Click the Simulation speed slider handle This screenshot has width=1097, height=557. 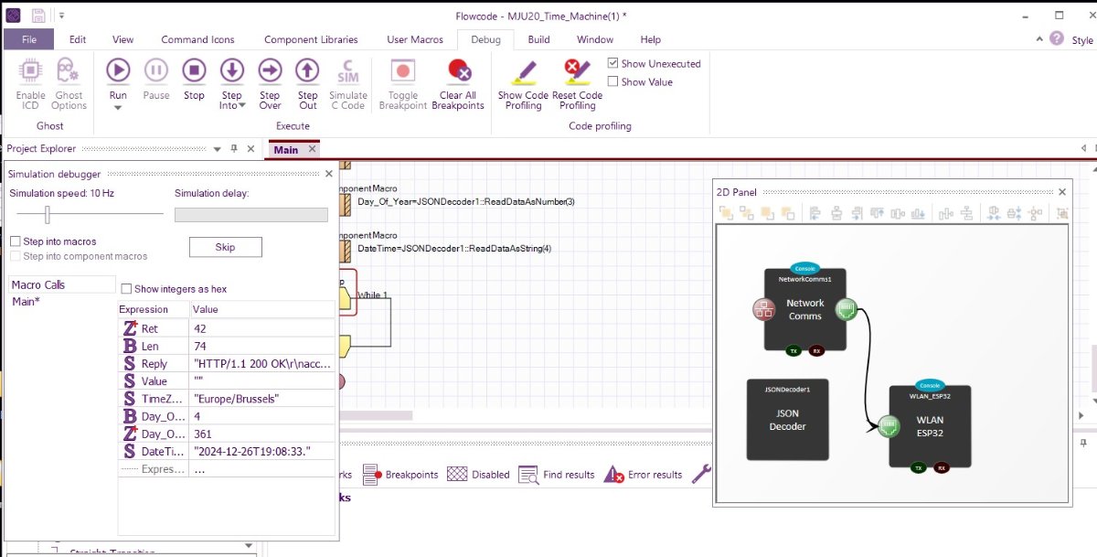(x=48, y=215)
